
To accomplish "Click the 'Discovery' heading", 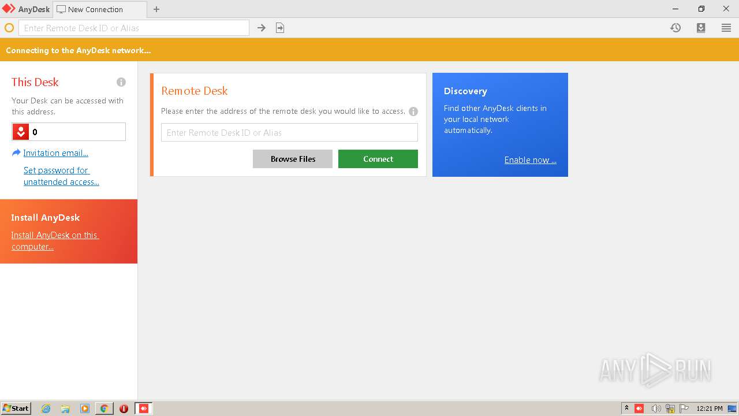I will (x=465, y=91).
